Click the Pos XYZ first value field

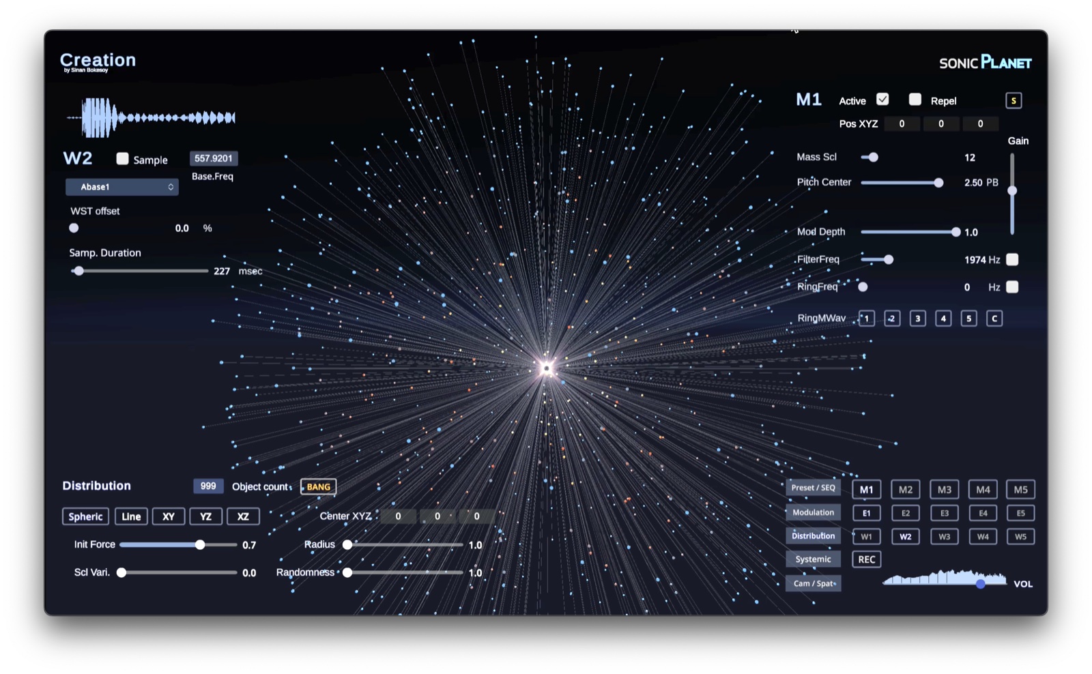coord(902,123)
